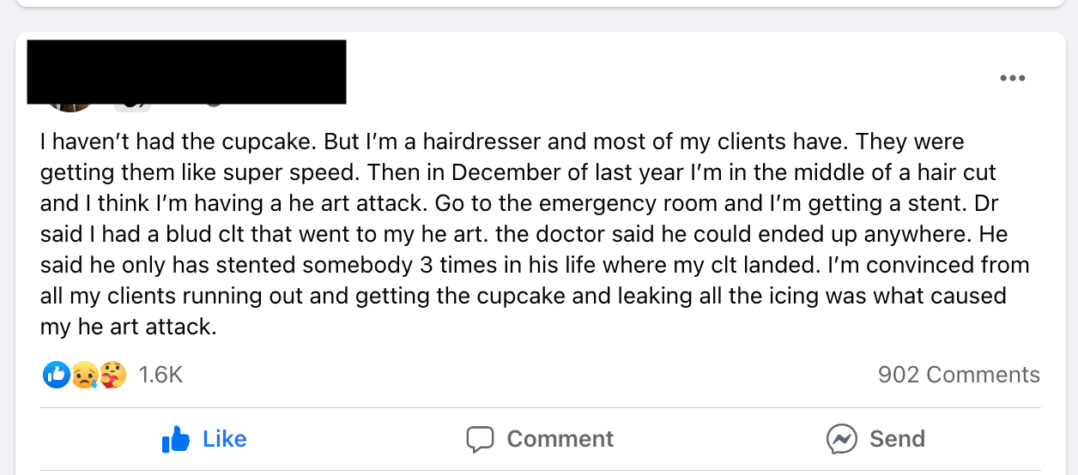The height and width of the screenshot is (475, 1078).
Task: Click the blue thumbs-up Like icon
Action: [x=175, y=440]
